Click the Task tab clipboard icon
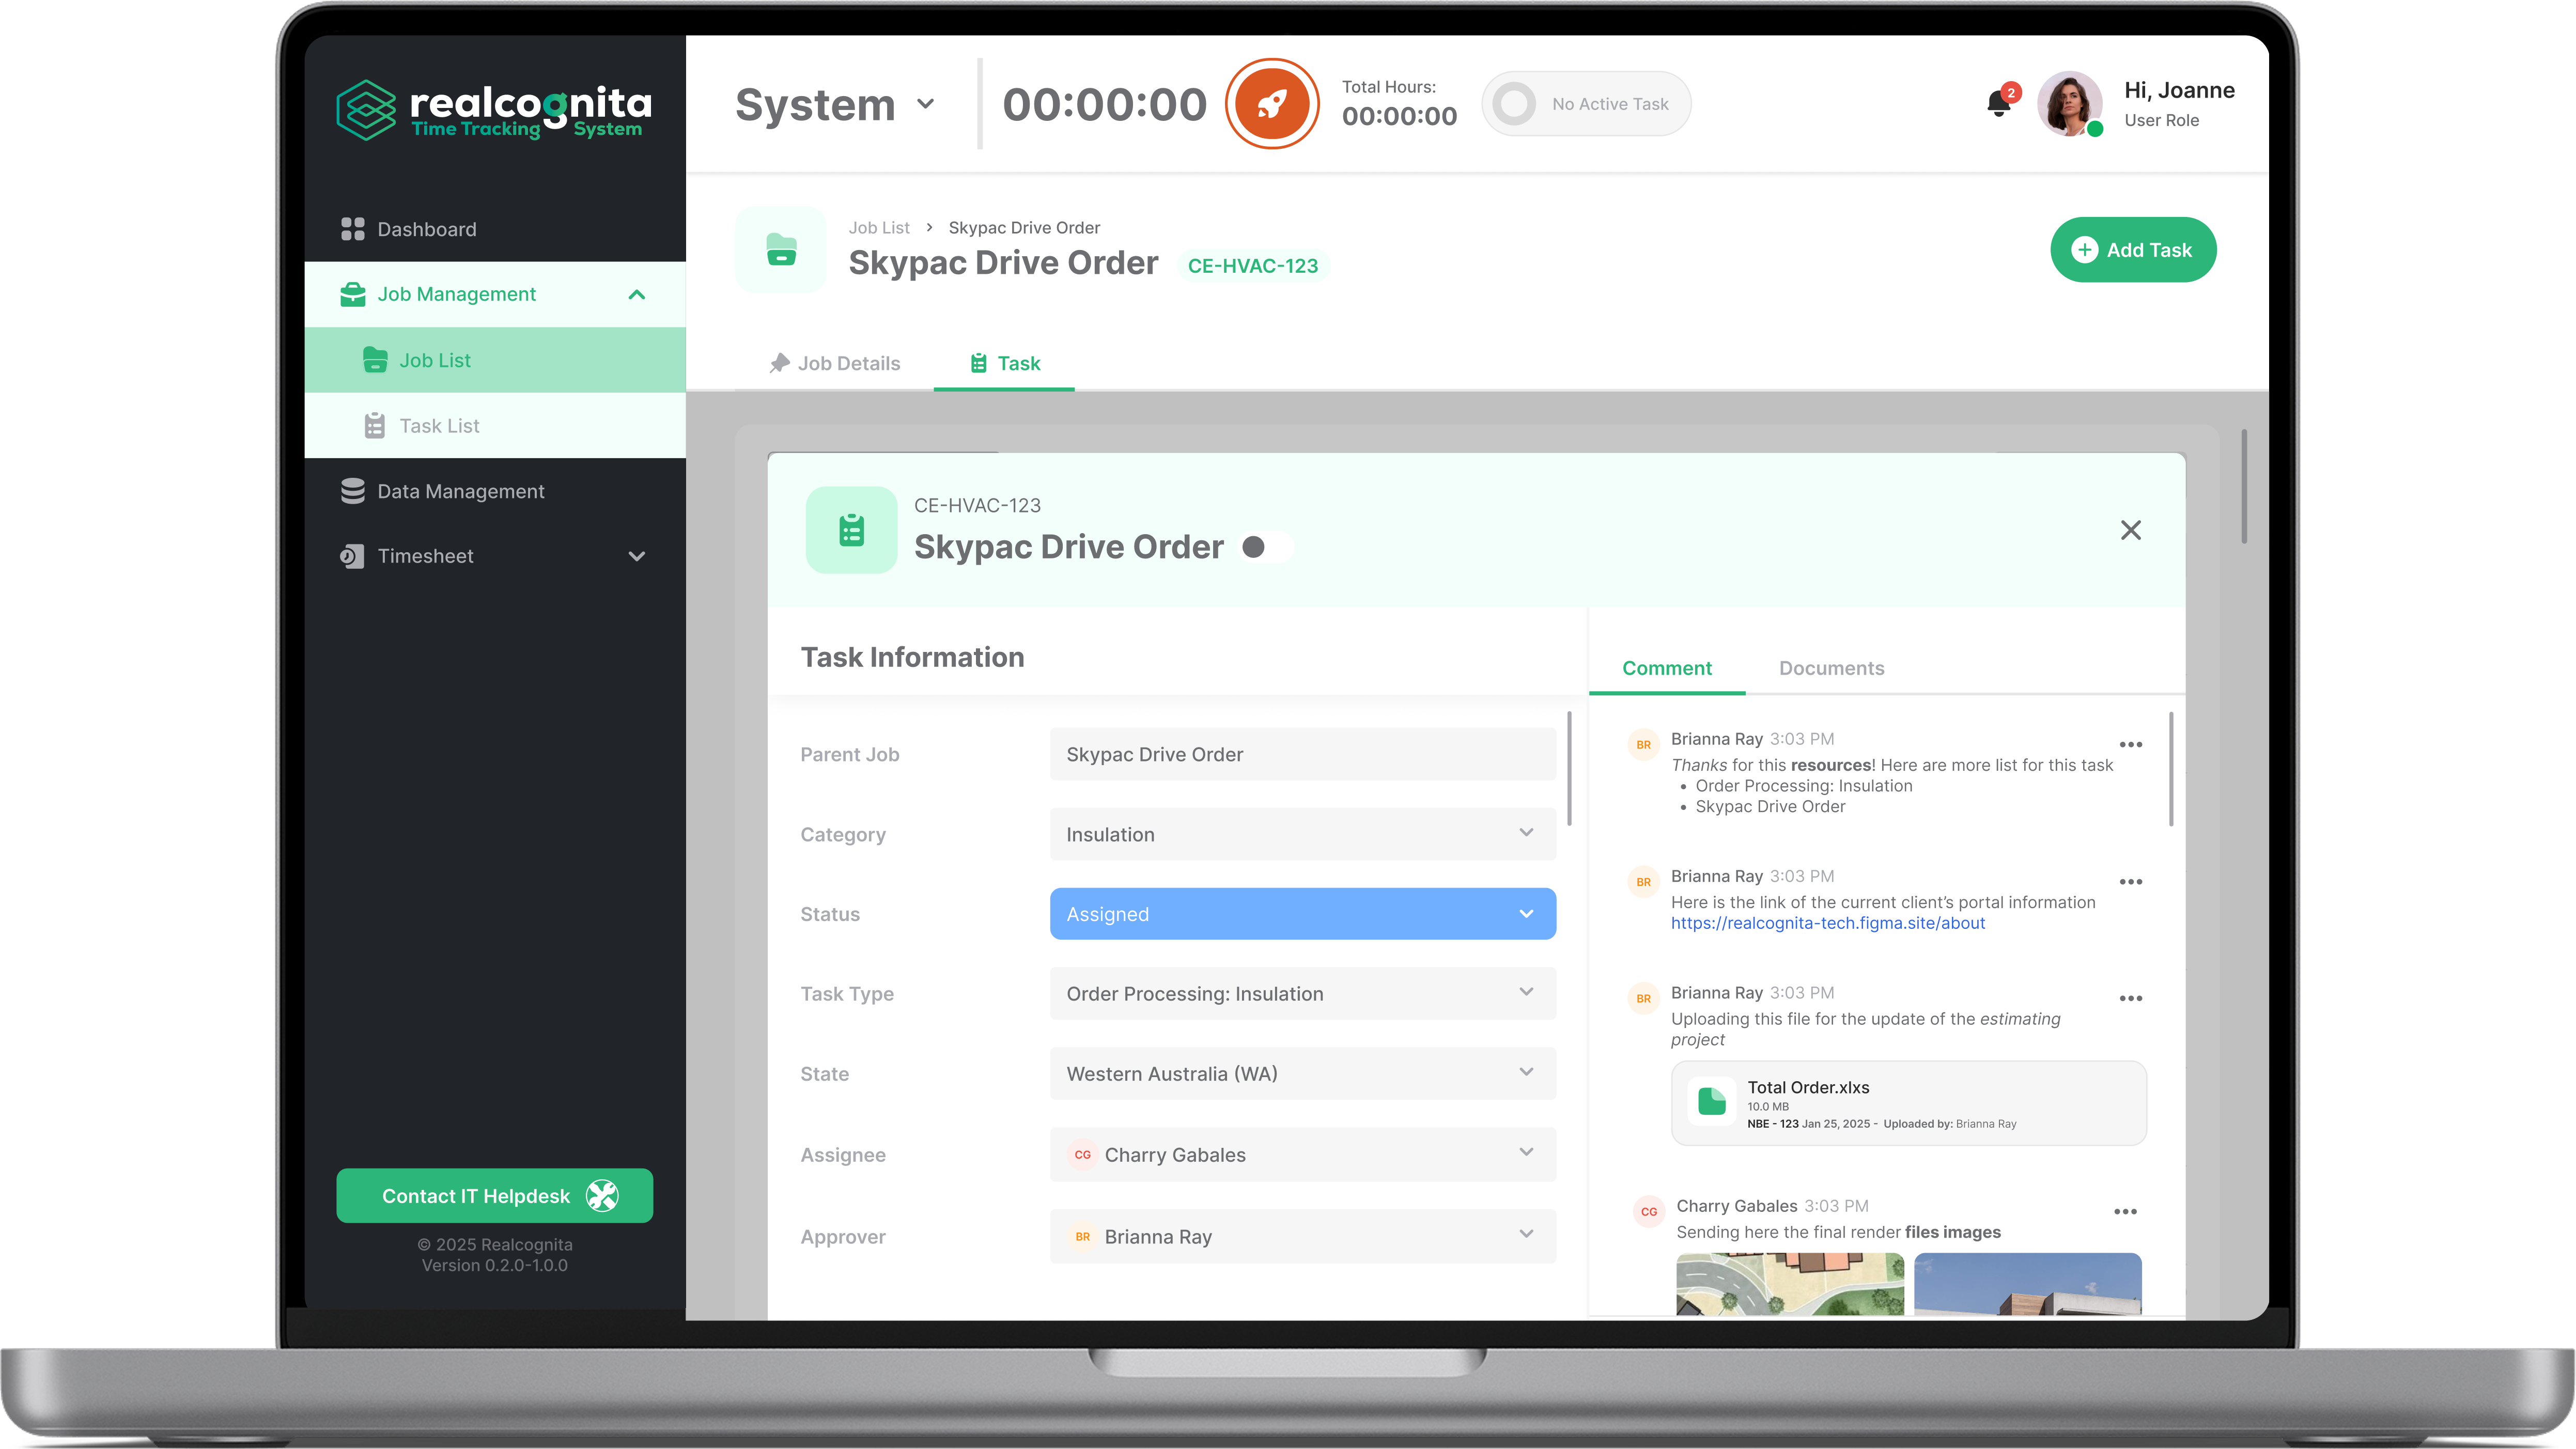 978,363
